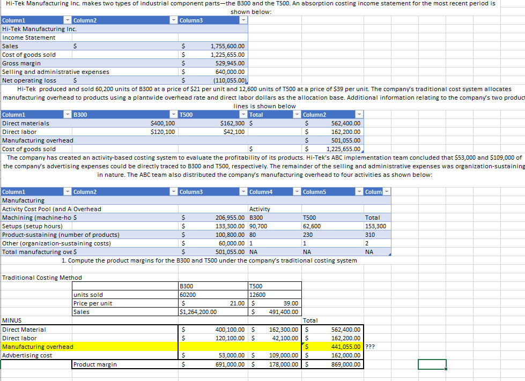Click the '???' note cell
This screenshot has width=525, height=381.
[x=378, y=347]
